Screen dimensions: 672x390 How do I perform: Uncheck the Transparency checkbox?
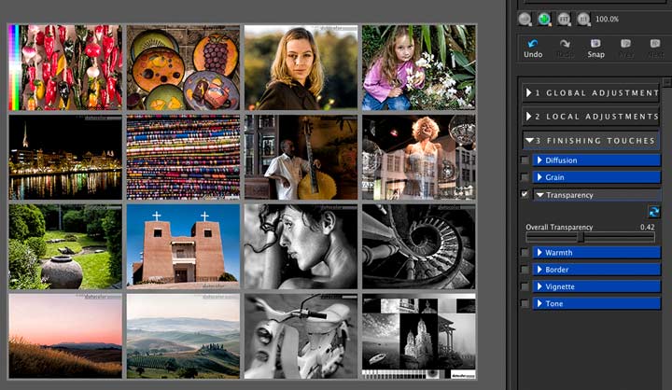point(525,195)
